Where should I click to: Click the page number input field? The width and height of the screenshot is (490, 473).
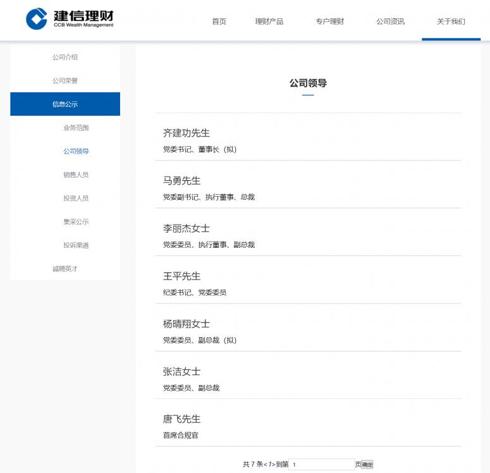[x=321, y=465]
